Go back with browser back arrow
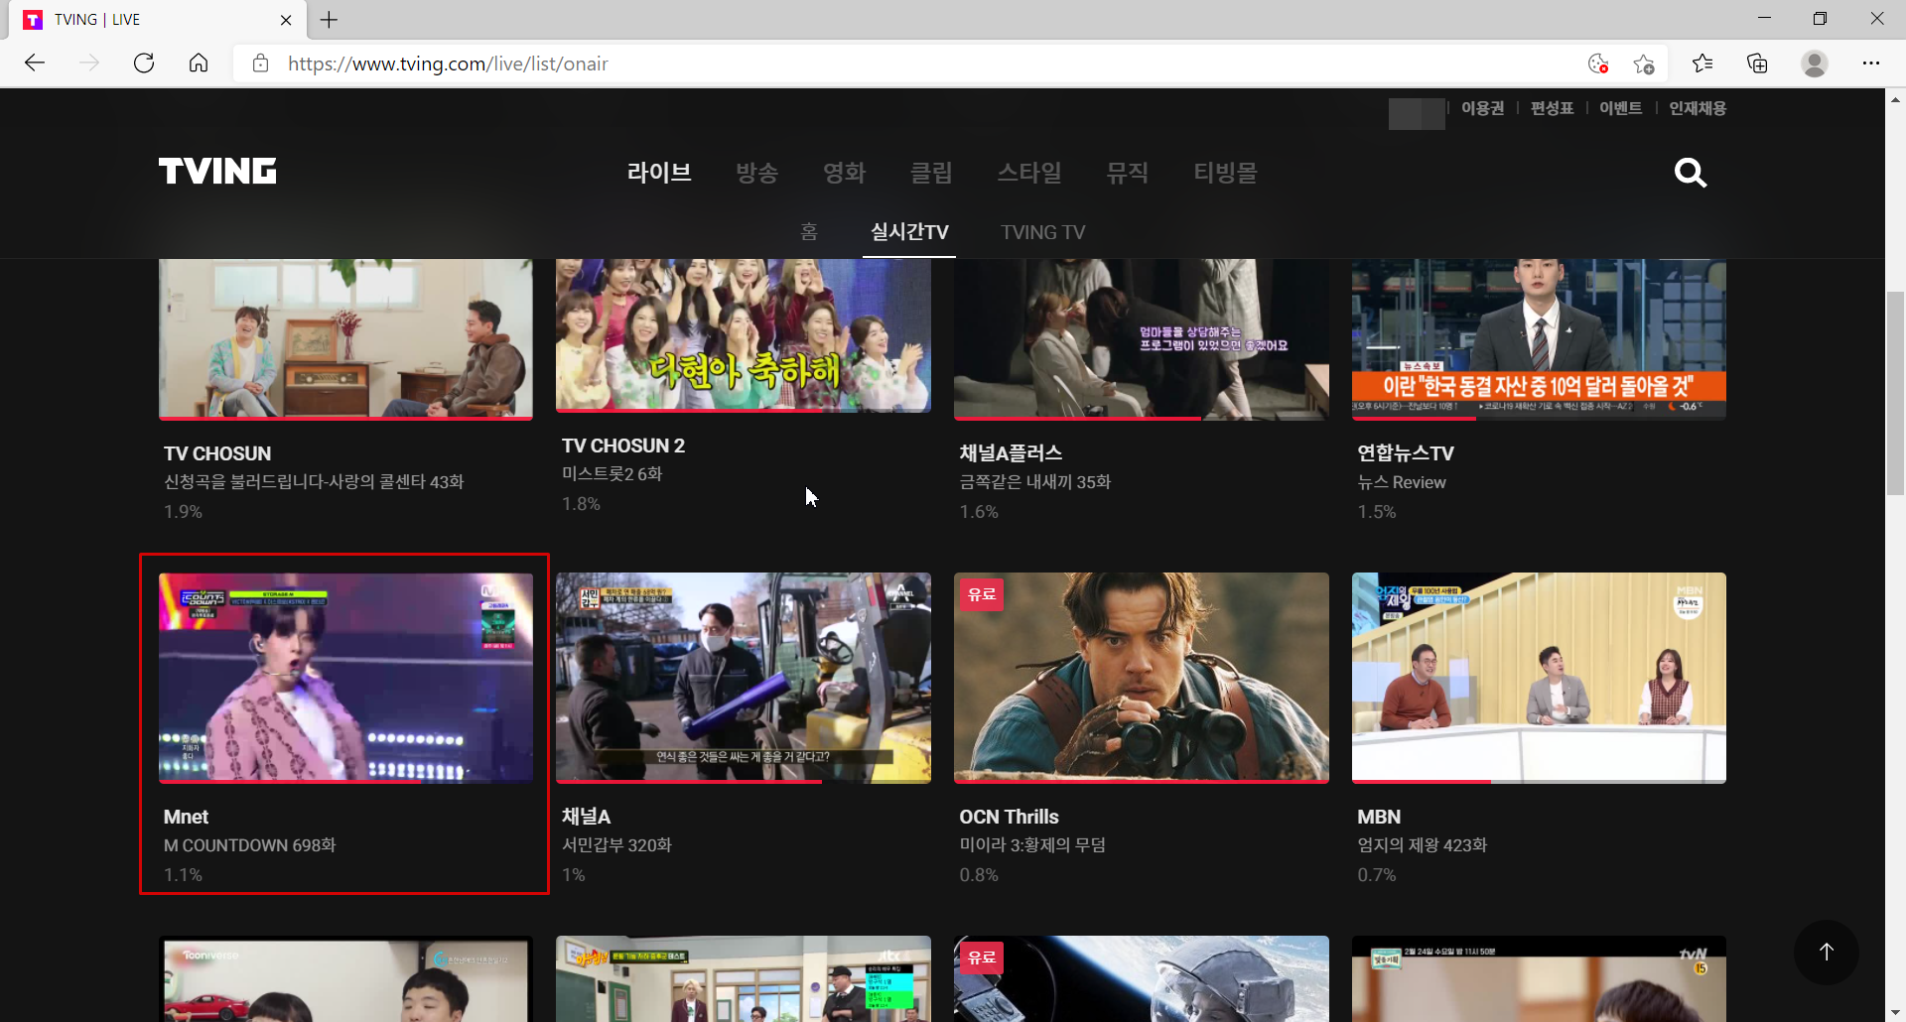This screenshot has width=1906, height=1022. click(x=35, y=64)
